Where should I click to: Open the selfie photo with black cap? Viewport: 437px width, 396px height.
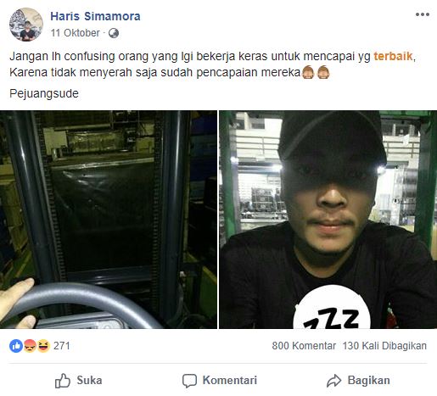(x=328, y=220)
